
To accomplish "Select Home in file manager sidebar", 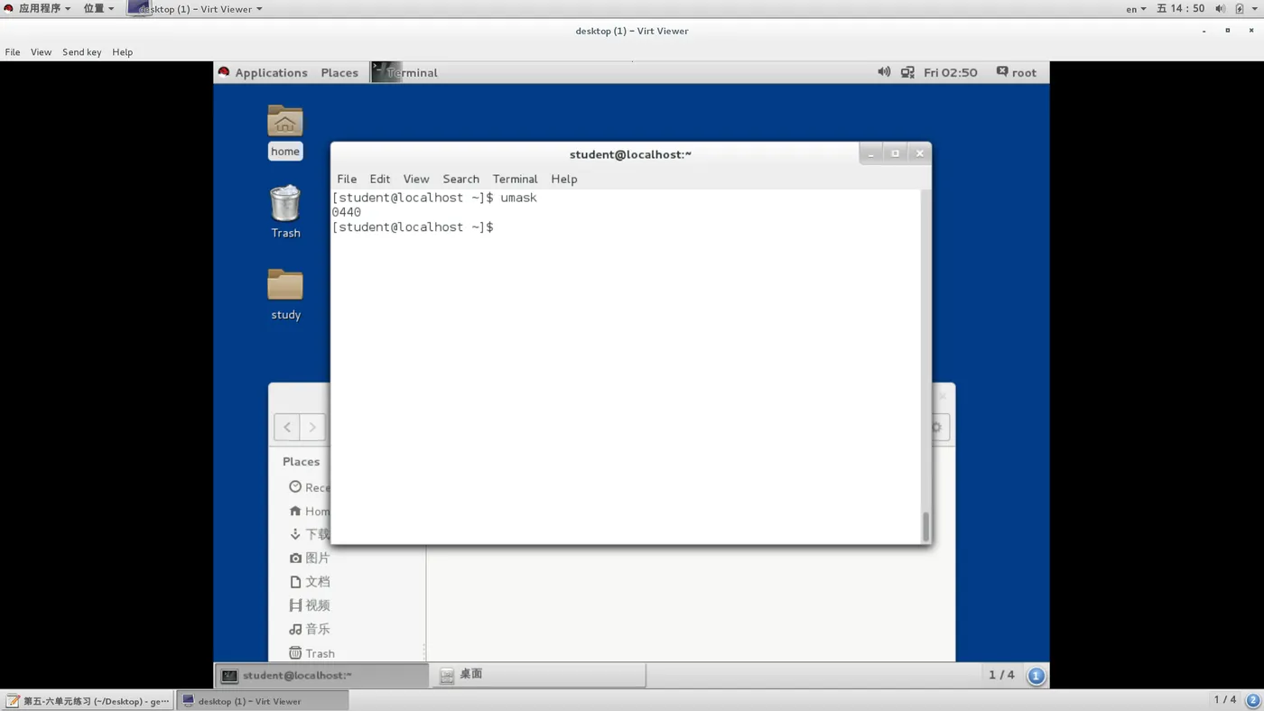I will tap(310, 511).
